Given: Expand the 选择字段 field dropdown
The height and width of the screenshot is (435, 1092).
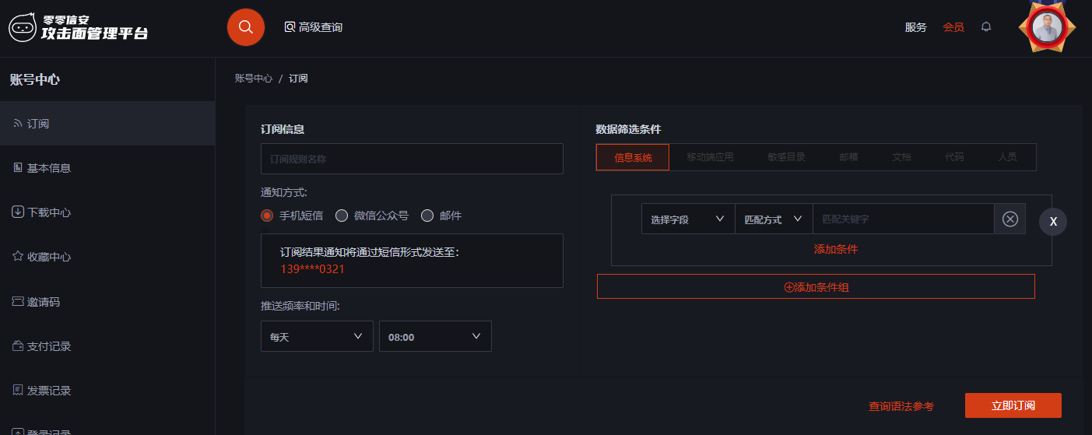Looking at the screenshot, I should (688, 219).
